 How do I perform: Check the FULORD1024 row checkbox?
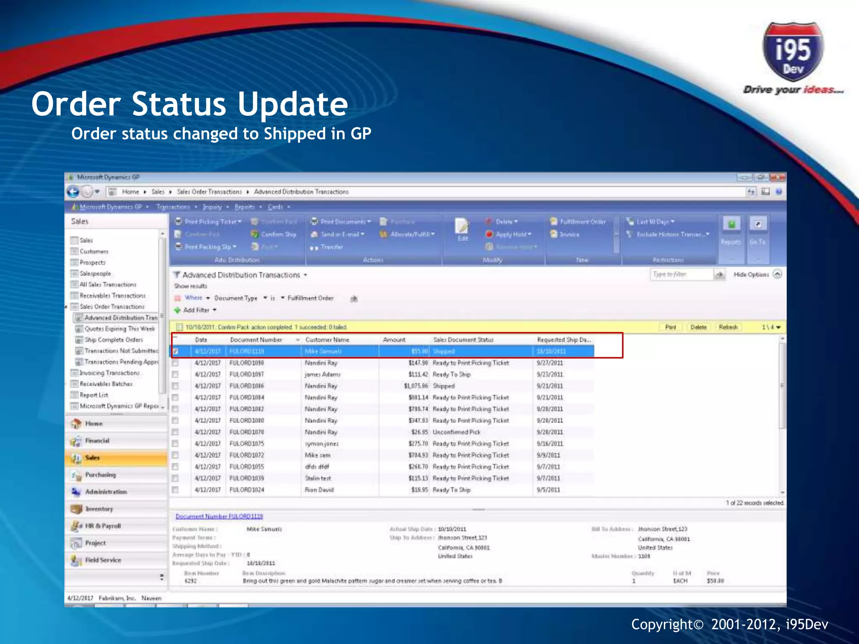click(175, 490)
